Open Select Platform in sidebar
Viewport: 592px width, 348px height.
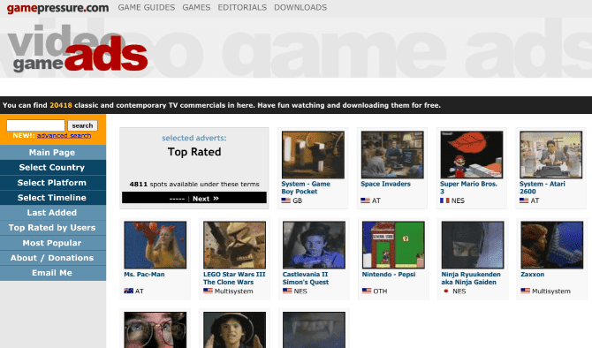[x=53, y=182]
